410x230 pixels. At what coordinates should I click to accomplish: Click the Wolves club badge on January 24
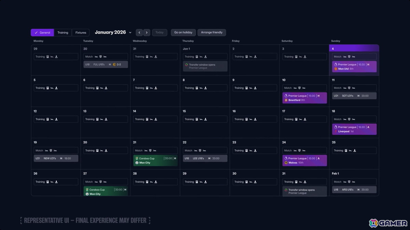point(286,163)
